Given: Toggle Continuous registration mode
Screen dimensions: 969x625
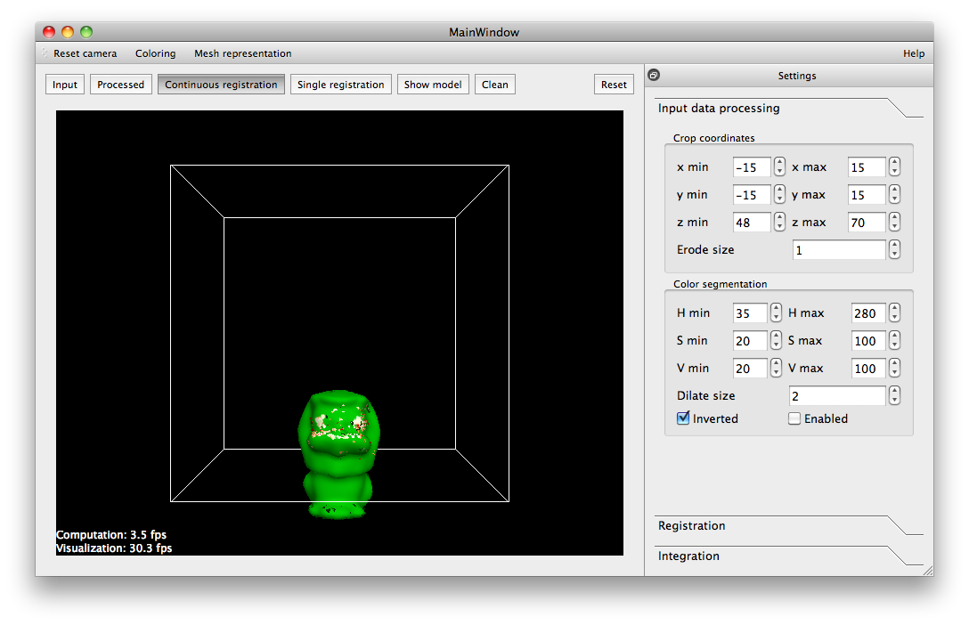Looking at the screenshot, I should (221, 85).
